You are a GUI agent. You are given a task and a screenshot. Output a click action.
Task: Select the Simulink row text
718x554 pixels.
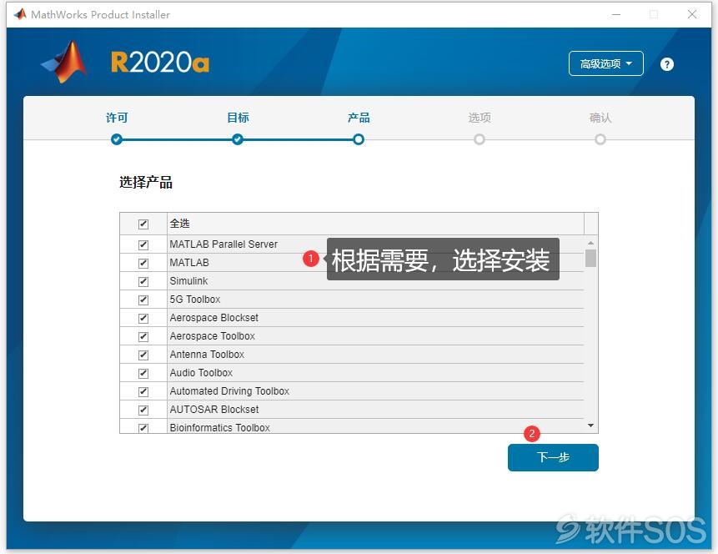point(188,281)
